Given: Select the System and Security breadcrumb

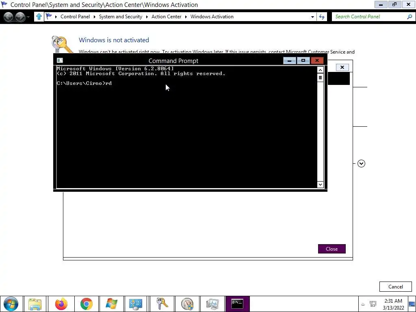Looking at the screenshot, I should 120,16.
